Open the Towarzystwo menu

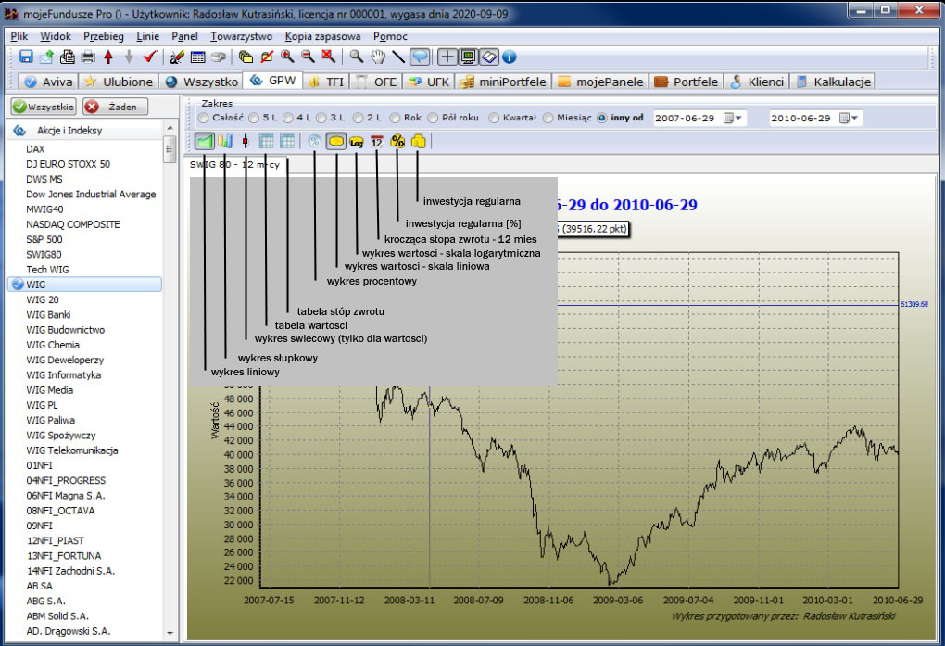[241, 36]
